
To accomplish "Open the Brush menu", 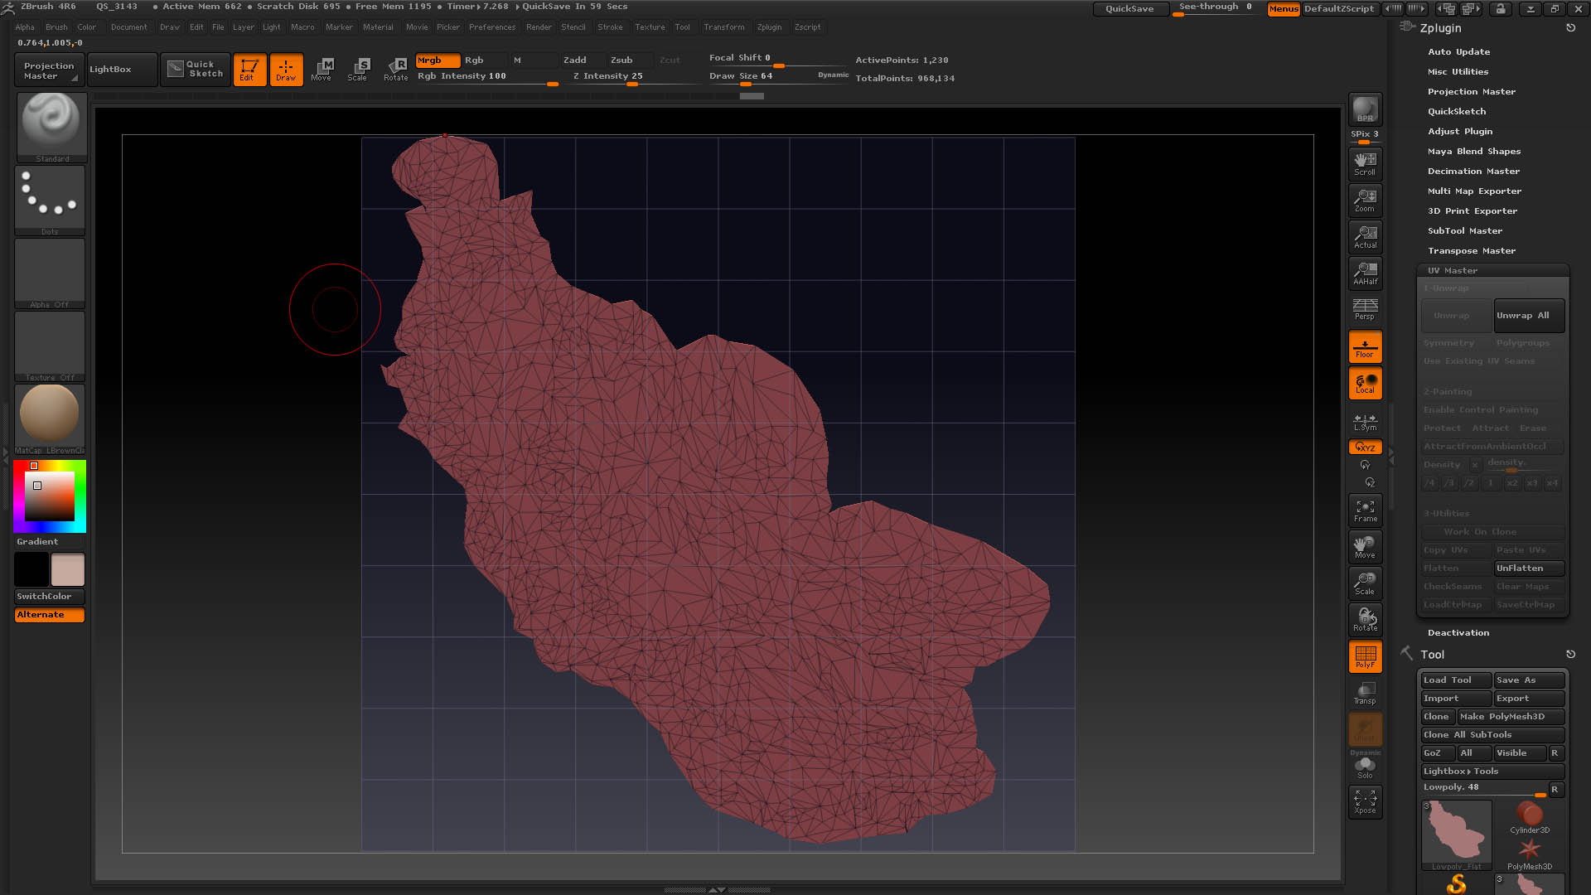I will (56, 27).
